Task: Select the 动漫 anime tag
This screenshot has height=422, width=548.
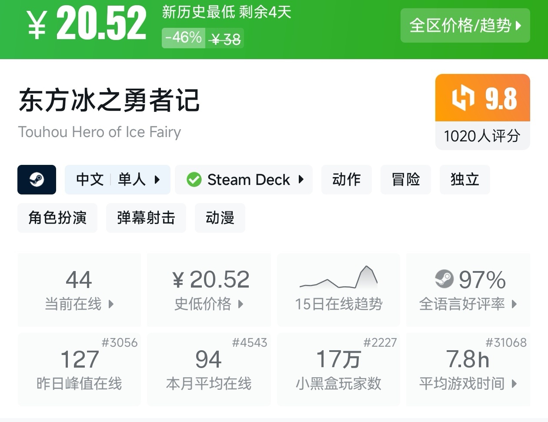Action: [x=220, y=218]
